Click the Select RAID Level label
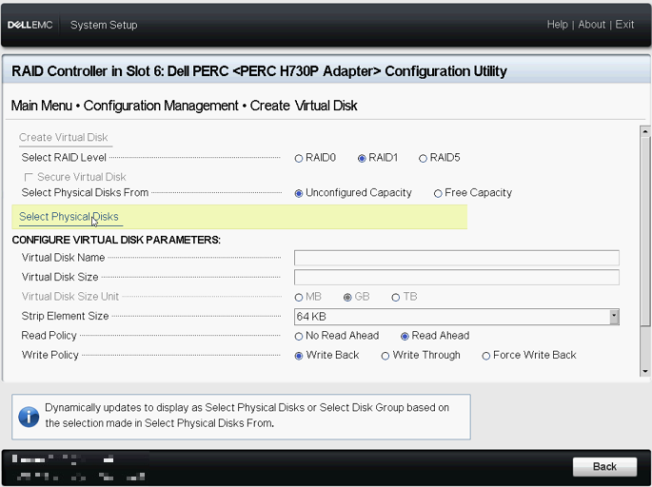The height and width of the screenshot is (487, 652). click(64, 158)
